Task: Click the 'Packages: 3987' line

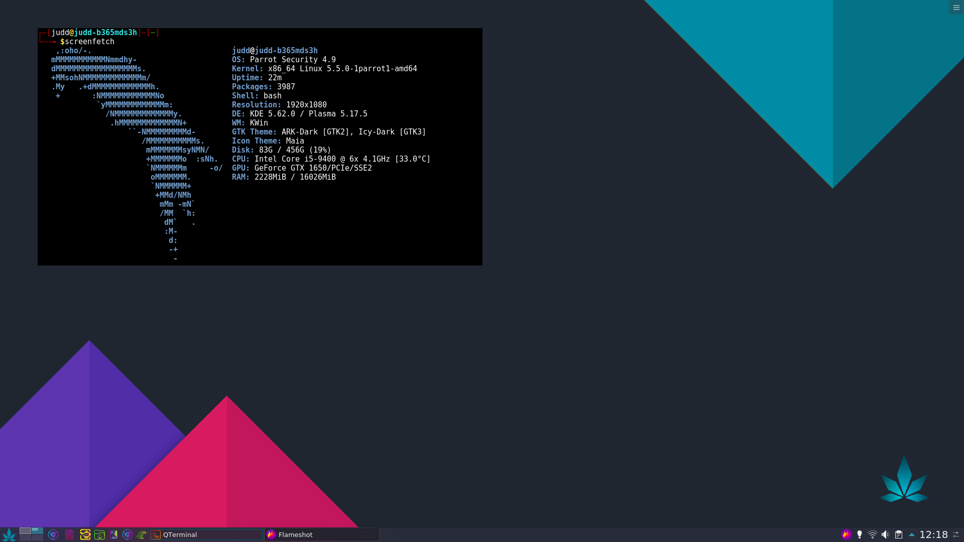Action: point(264,87)
